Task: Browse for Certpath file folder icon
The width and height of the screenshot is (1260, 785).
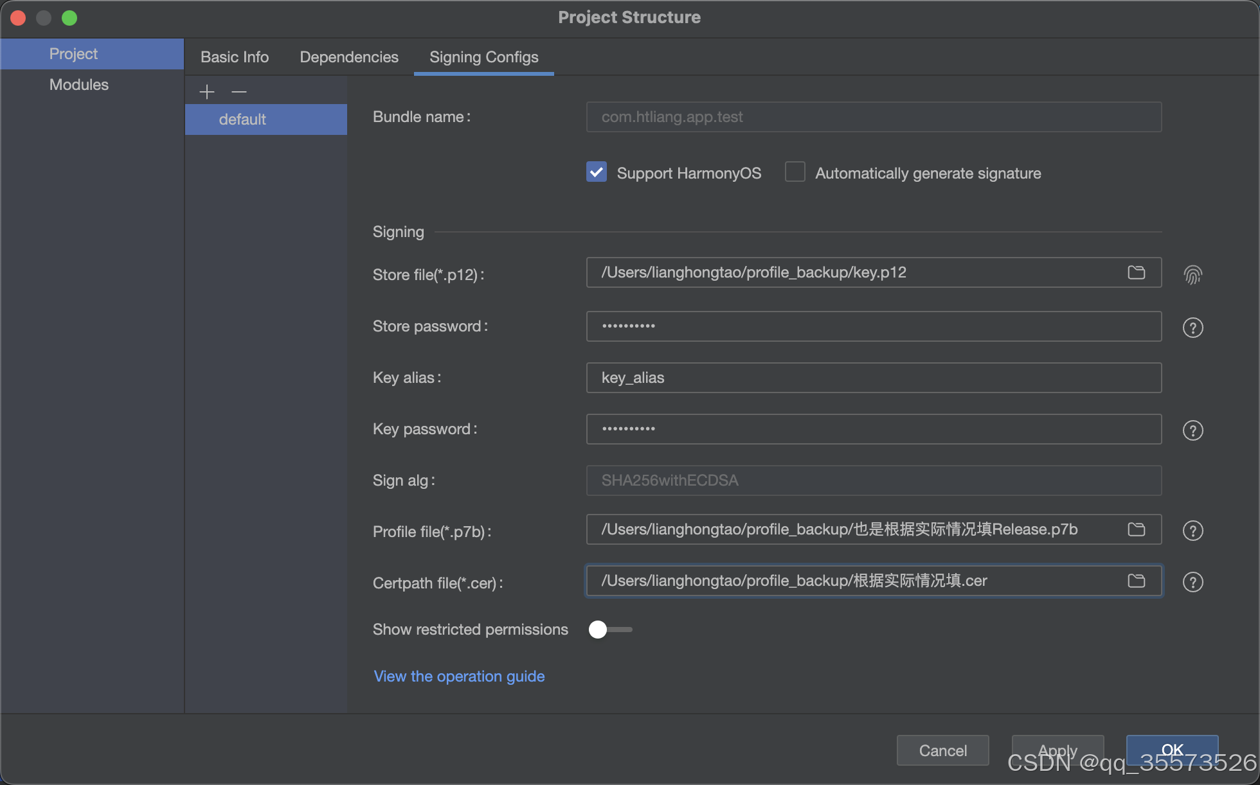Action: click(x=1136, y=581)
